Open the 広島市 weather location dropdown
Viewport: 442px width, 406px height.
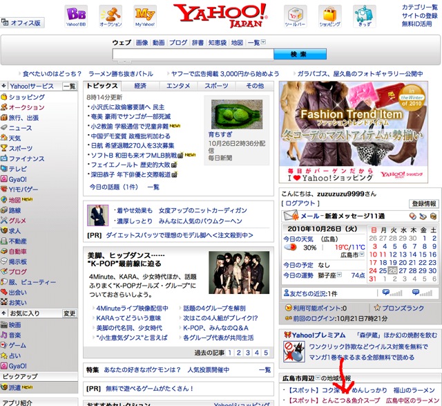(x=362, y=255)
